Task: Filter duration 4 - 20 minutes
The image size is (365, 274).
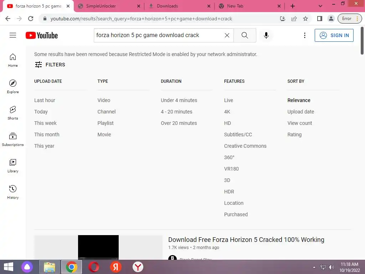Action: 176,112
